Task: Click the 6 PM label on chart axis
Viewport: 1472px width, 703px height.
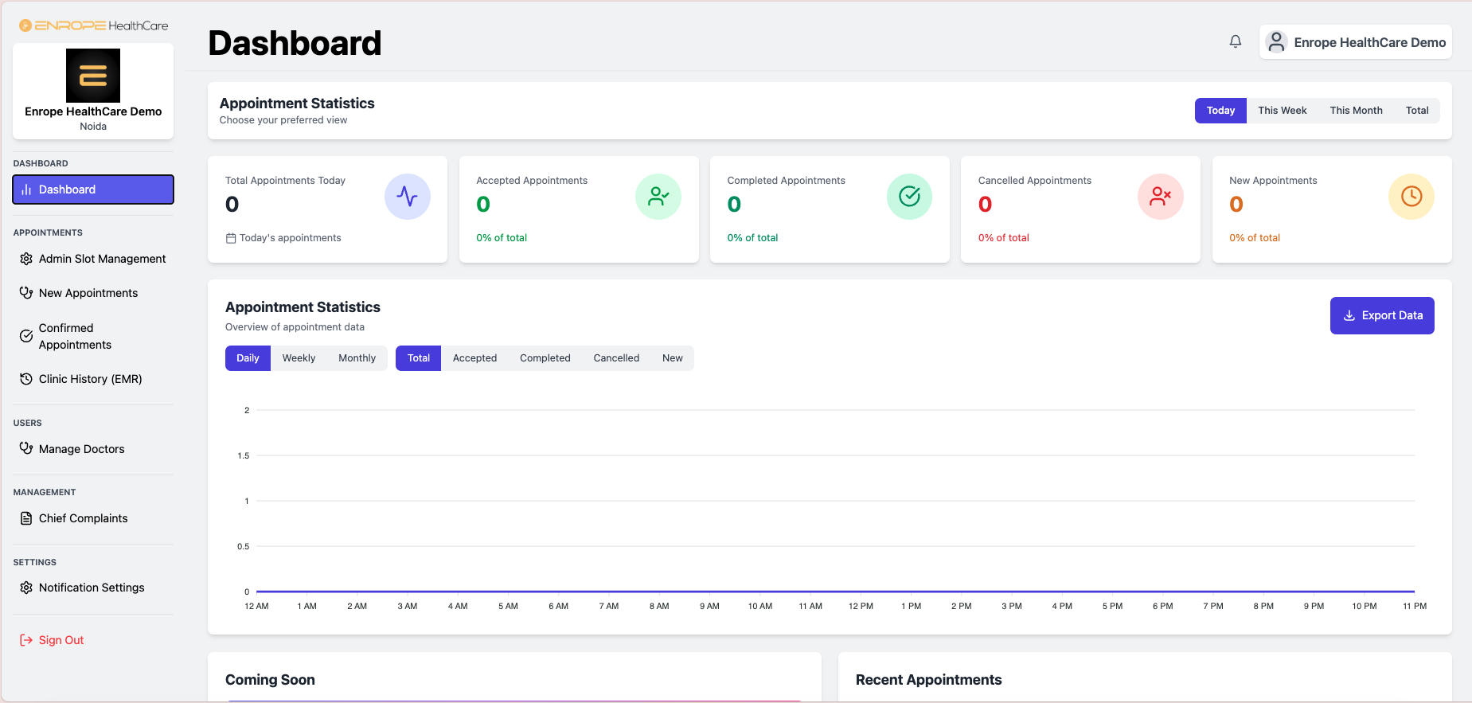Action: (x=1162, y=607)
